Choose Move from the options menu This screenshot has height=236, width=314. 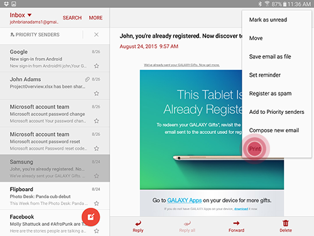(276, 38)
